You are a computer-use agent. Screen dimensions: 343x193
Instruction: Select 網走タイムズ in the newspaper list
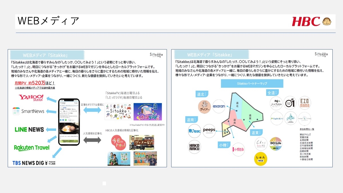[x=305, y=135]
